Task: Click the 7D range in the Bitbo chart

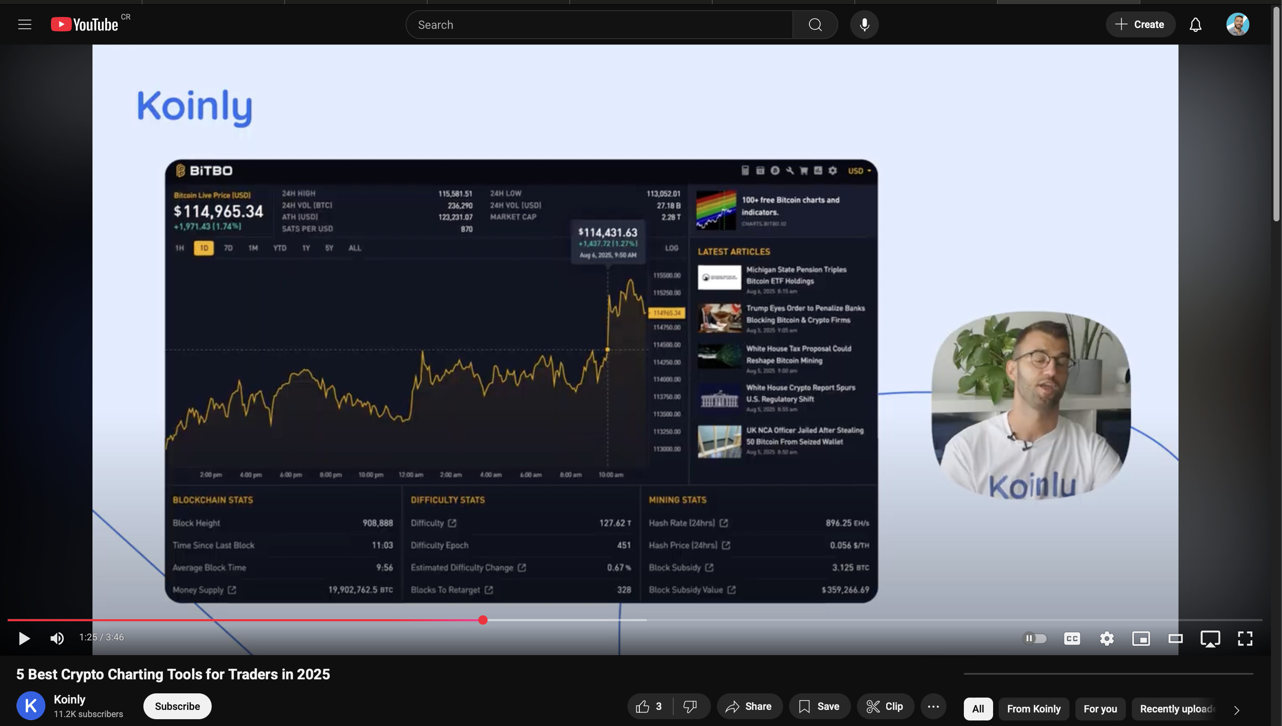Action: [x=228, y=248]
